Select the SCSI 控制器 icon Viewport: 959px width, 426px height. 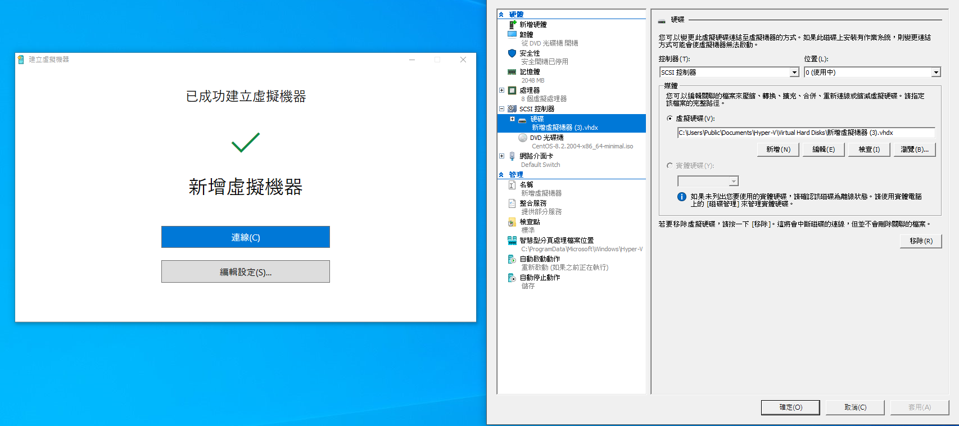[x=512, y=109]
